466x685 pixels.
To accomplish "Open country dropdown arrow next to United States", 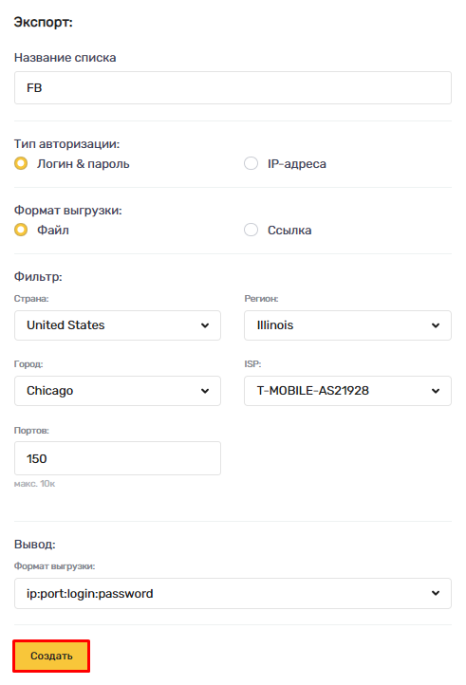I will pos(205,325).
